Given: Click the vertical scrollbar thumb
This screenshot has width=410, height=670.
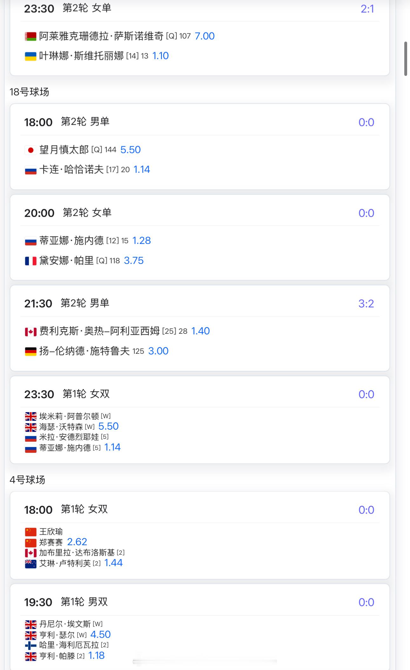Looking at the screenshot, I should [406, 58].
